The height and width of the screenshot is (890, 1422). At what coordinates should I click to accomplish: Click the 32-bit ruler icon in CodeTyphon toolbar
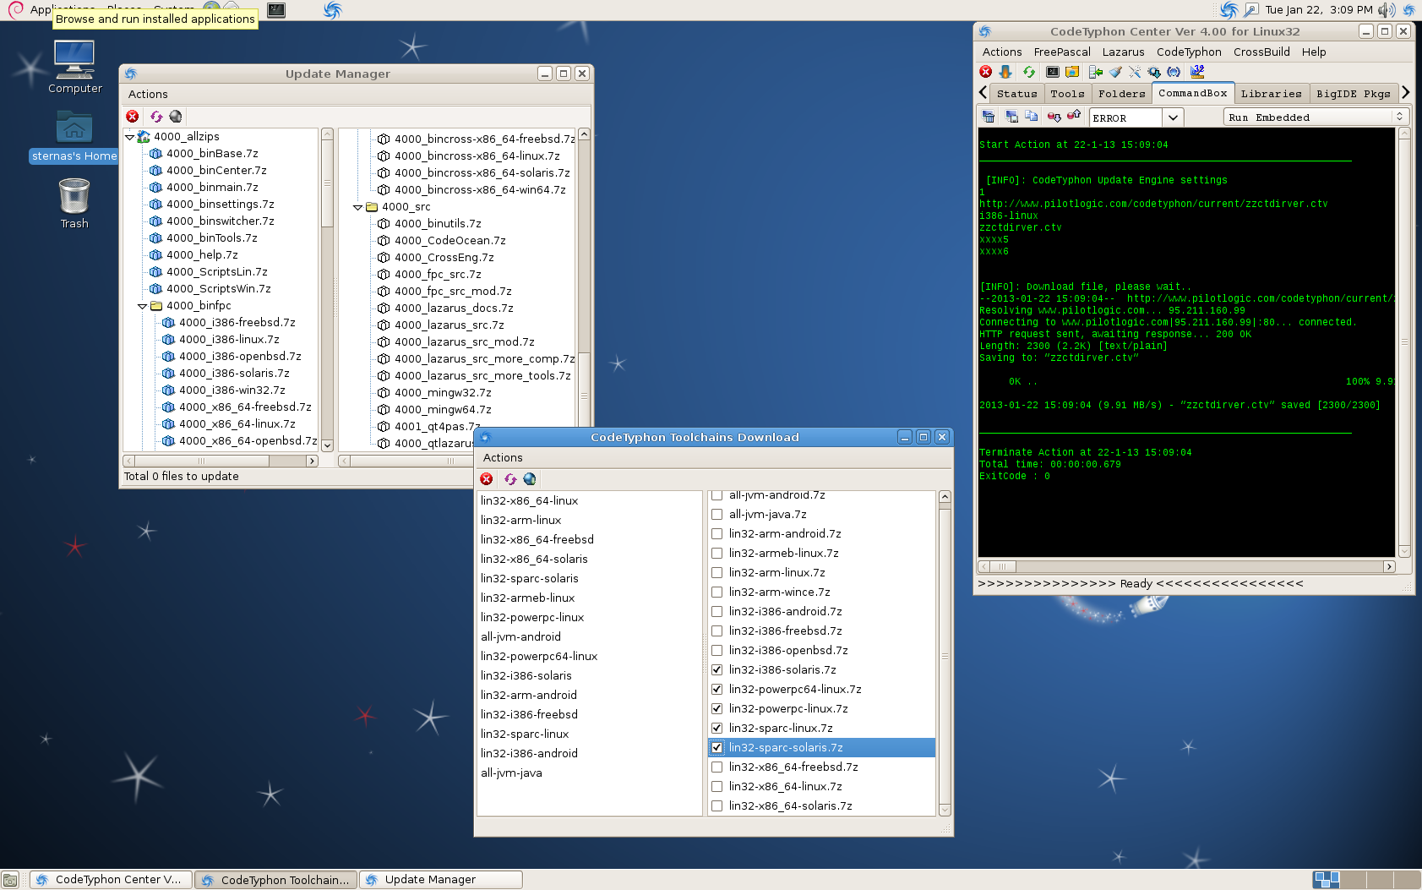1197,72
